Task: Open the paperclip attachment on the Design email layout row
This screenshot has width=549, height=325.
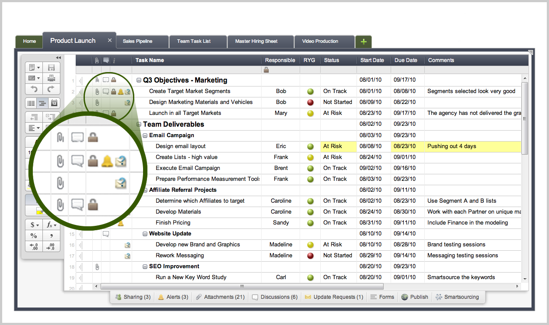Action: [x=97, y=146]
